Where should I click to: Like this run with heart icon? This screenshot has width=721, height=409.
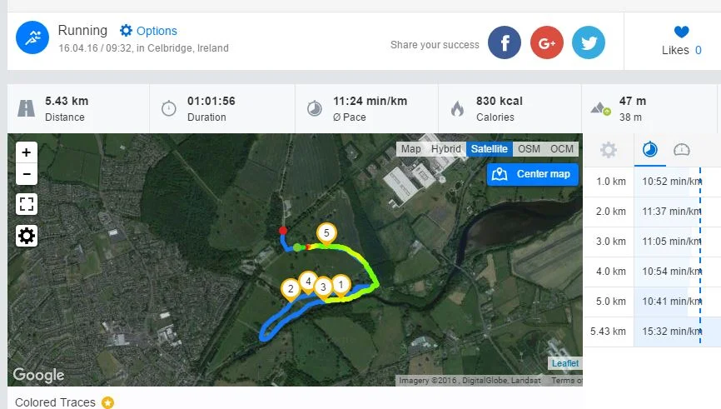click(681, 32)
